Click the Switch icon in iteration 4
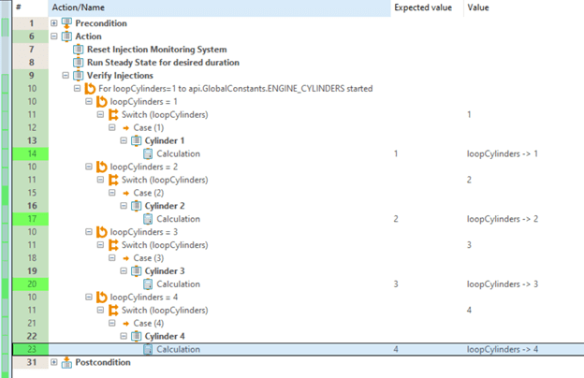584x378 pixels. pyautogui.click(x=113, y=310)
